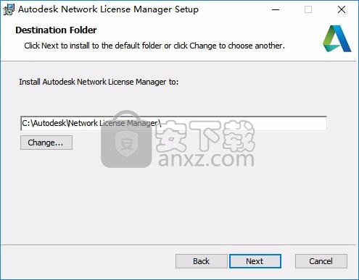Close the Setup window with the X
Image resolution: width=359 pixels, height=280 pixels.
[x=342, y=9]
